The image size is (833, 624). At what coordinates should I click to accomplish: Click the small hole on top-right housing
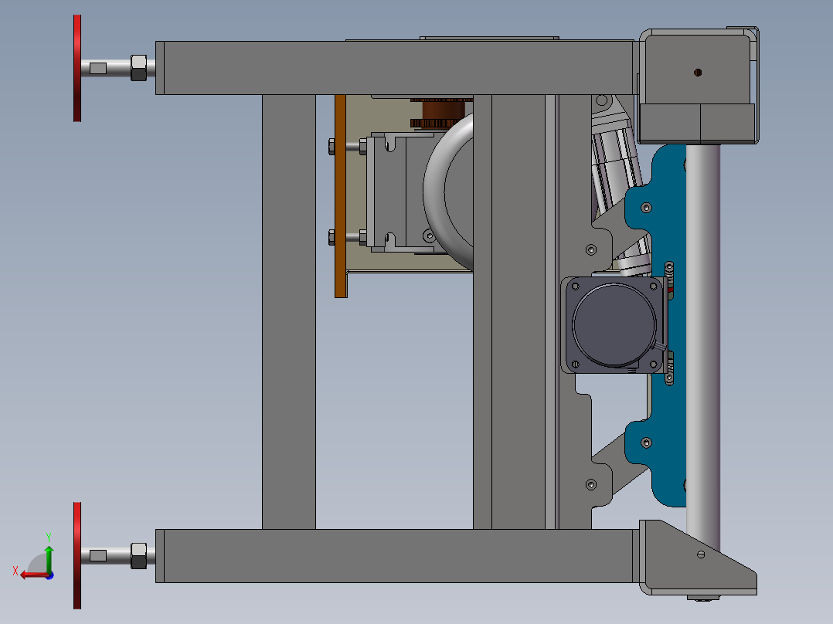[x=698, y=73]
